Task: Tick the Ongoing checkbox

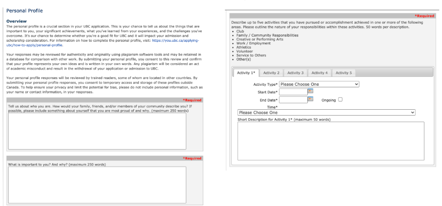Action: pyautogui.click(x=340, y=100)
